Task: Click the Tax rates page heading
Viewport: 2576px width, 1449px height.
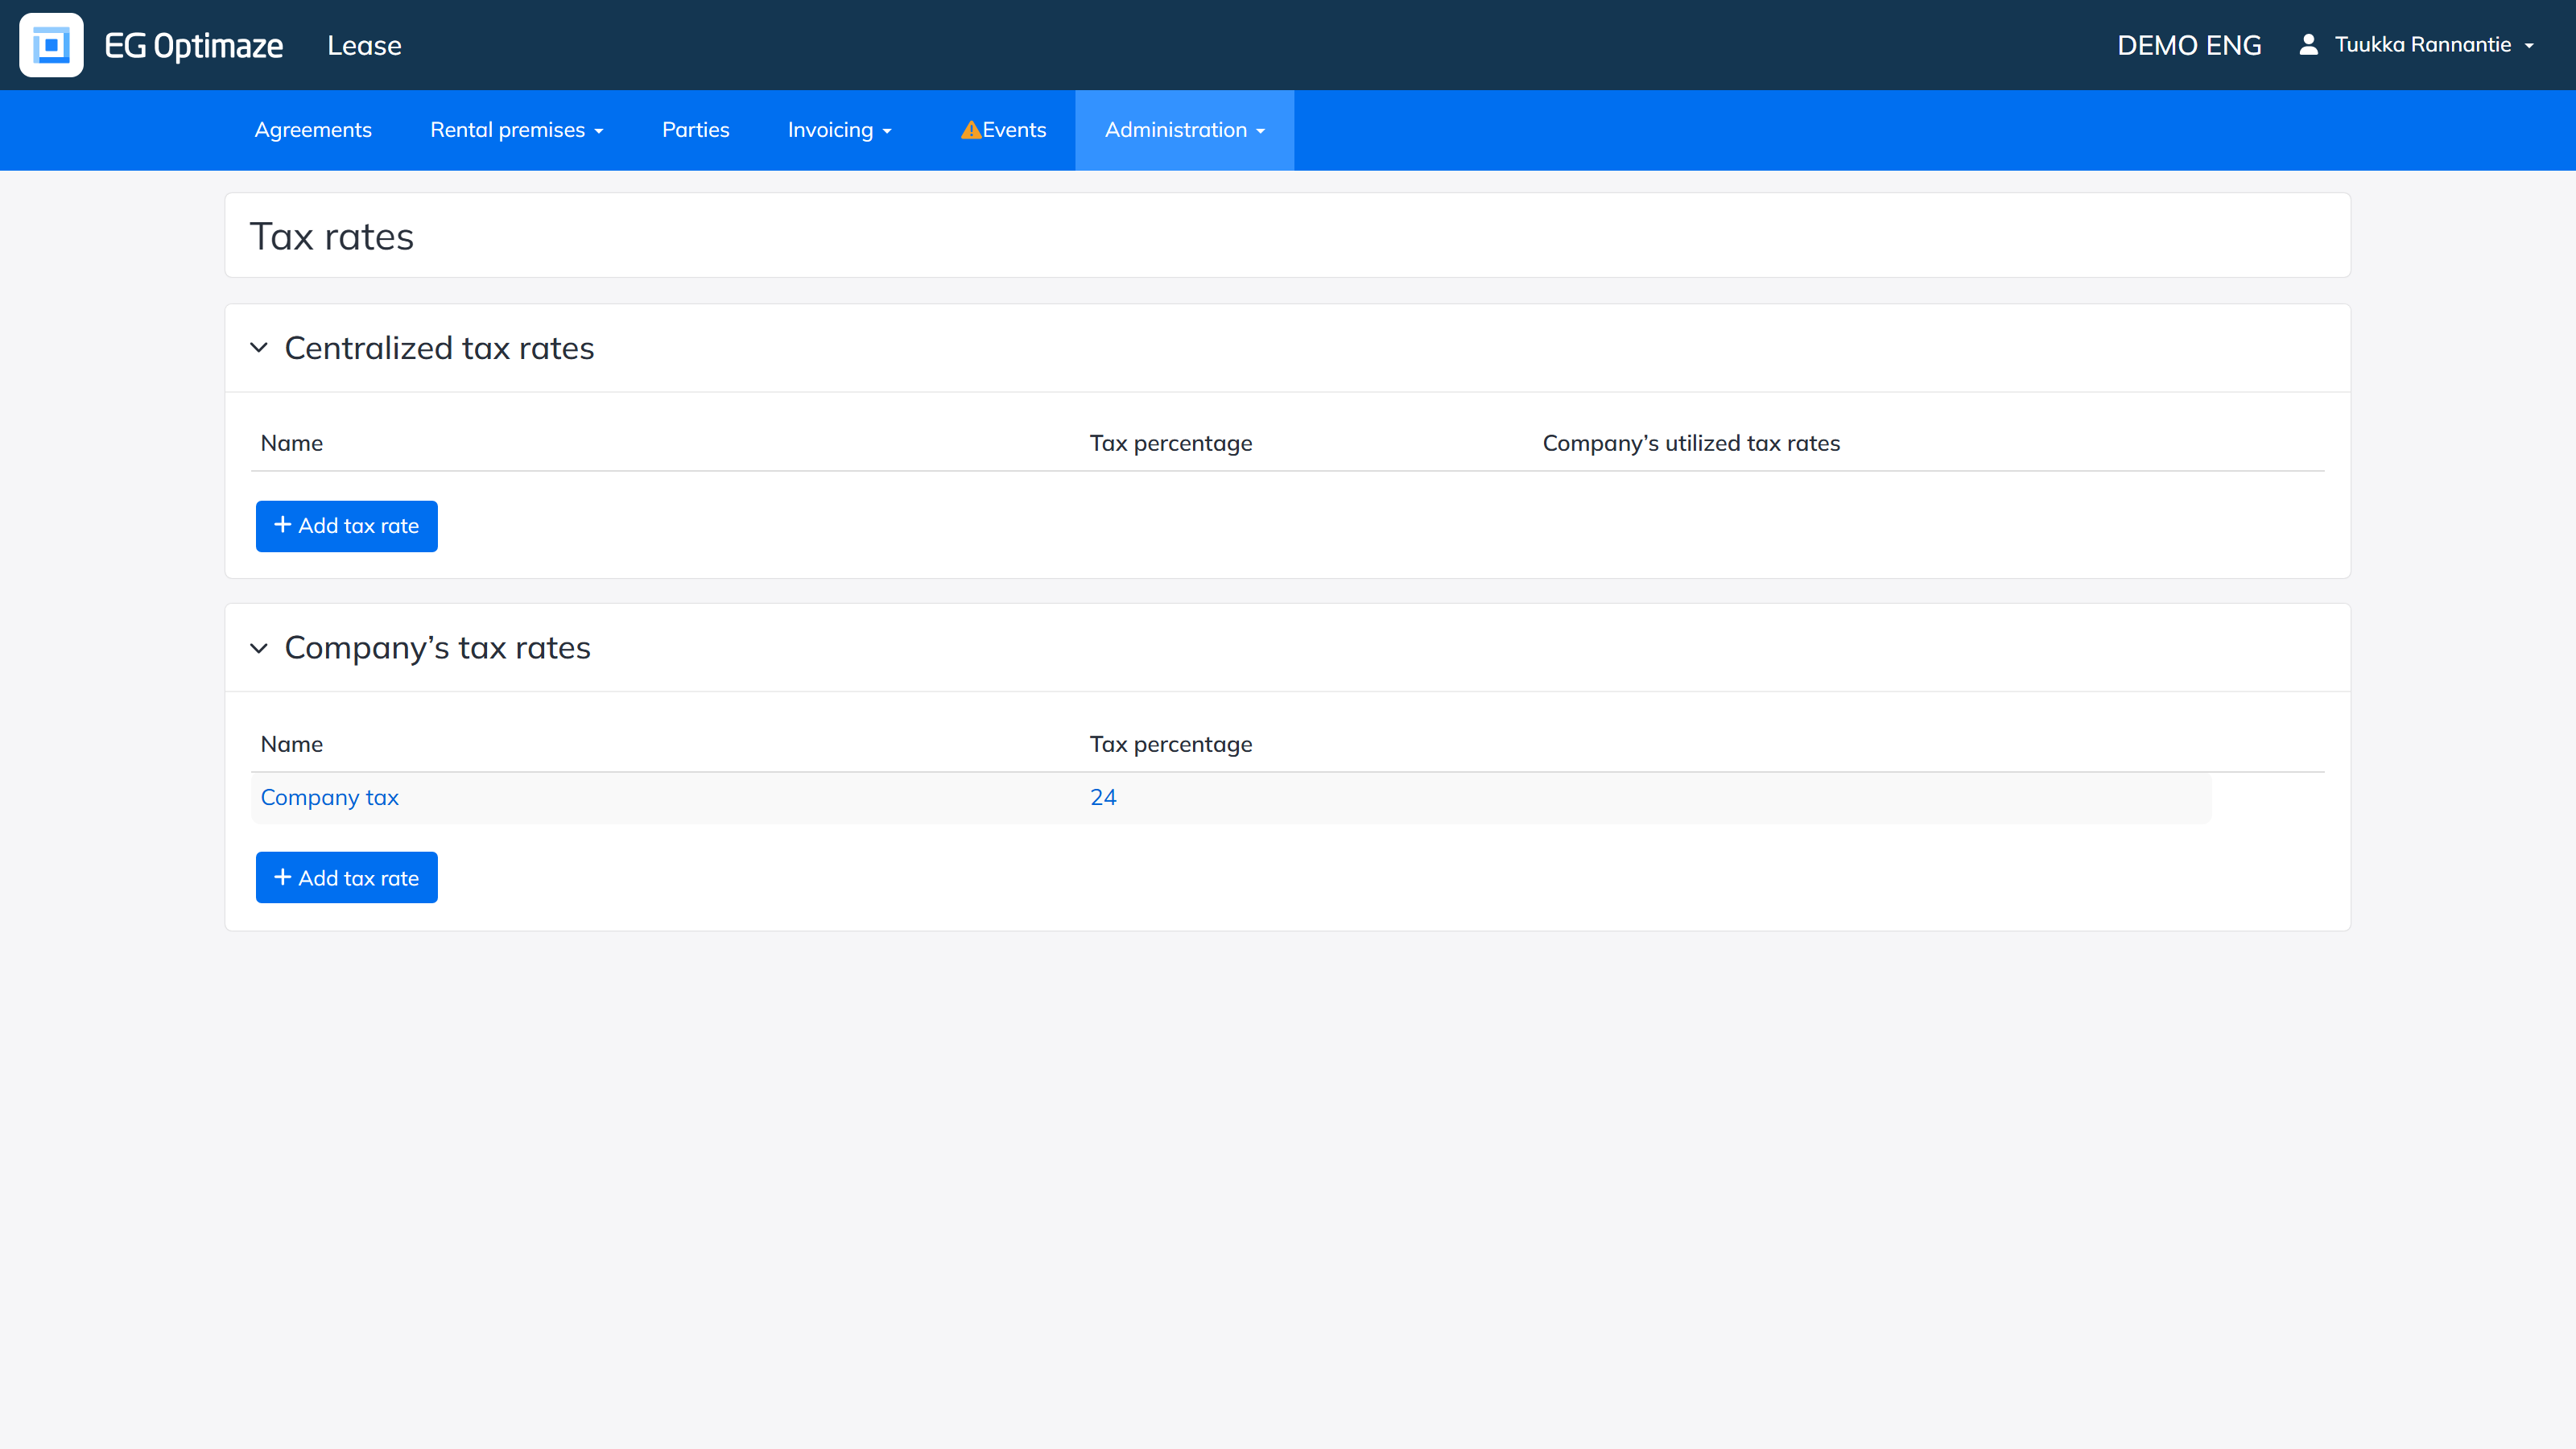Action: (x=332, y=237)
